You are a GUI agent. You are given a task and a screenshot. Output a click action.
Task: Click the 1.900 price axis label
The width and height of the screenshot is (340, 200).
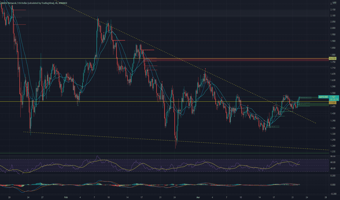click(x=333, y=41)
